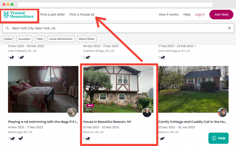
Task: Click the browser address bar
Action: click(115, 4)
